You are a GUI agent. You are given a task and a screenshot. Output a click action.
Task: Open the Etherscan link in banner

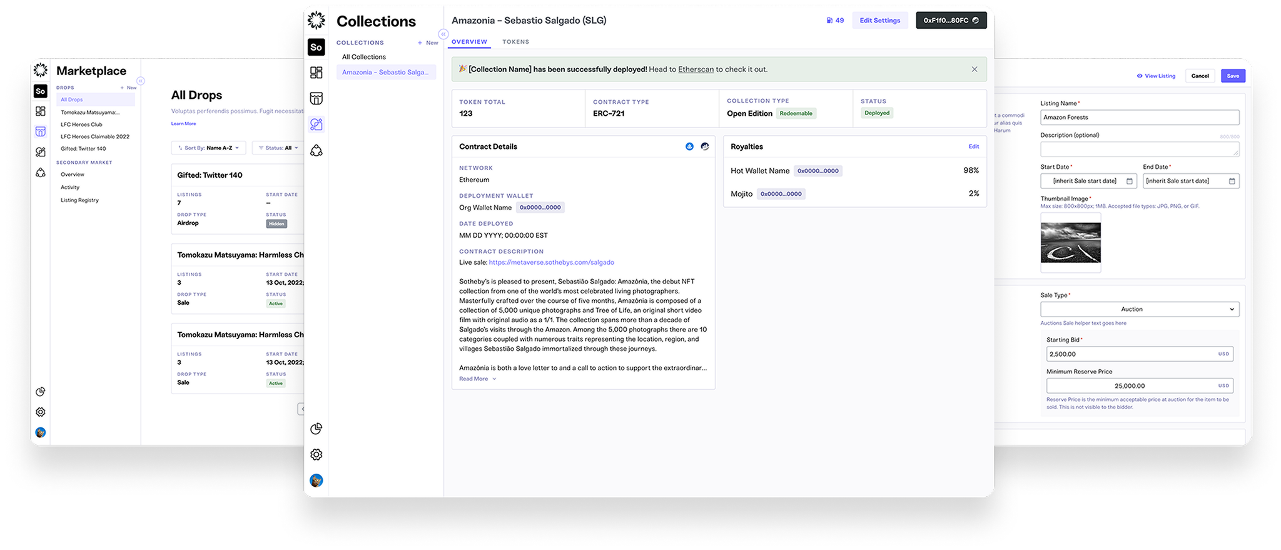[696, 69]
